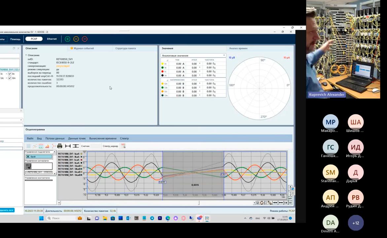The image size is (387, 238).
Task: Open Outlook from the taskbar
Action: tap(128, 218)
